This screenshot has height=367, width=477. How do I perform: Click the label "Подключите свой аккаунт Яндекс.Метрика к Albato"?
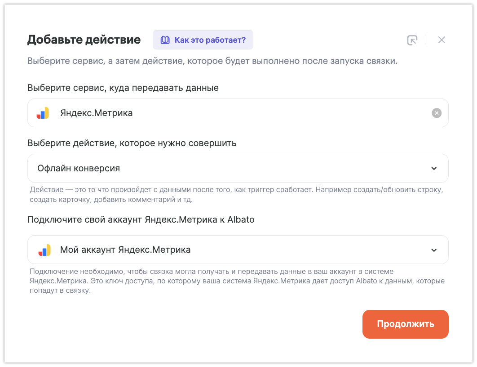coord(141,219)
